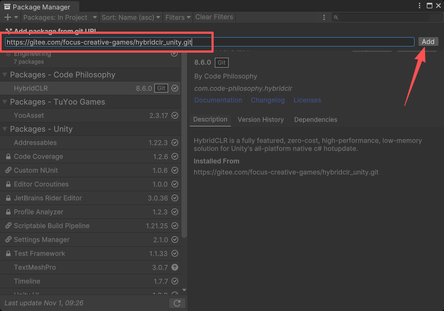Click the Clear Filters button
Image resolution: width=444 pixels, height=311 pixels.
click(x=214, y=17)
